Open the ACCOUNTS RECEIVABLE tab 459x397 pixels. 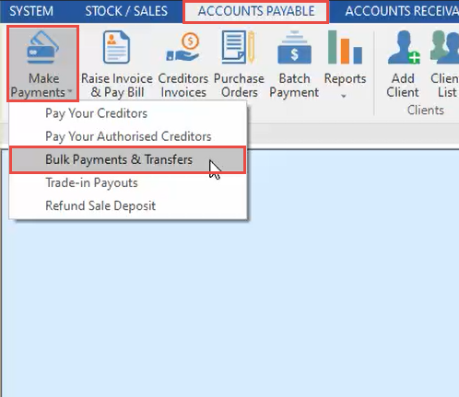coord(401,11)
